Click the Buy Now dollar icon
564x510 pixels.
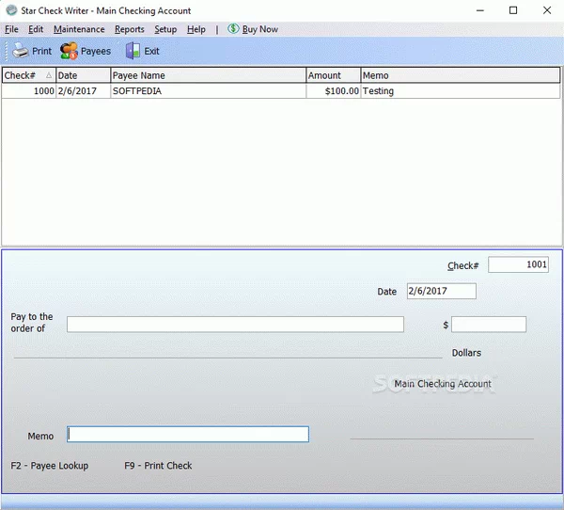pyautogui.click(x=233, y=29)
